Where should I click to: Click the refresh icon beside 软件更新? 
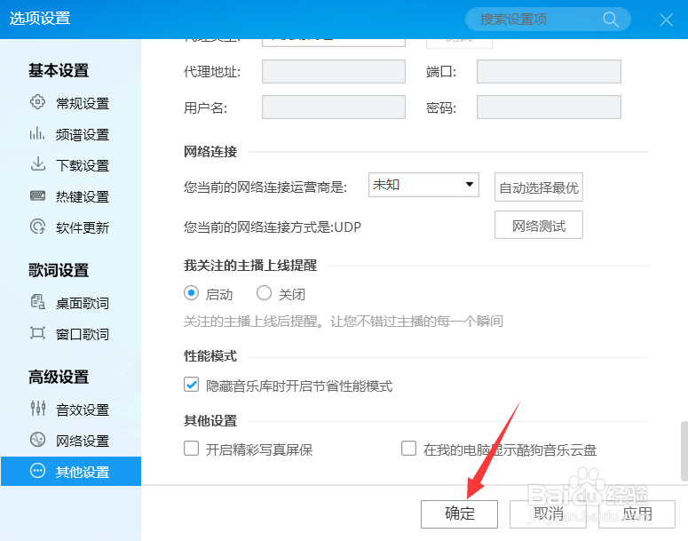(38, 227)
